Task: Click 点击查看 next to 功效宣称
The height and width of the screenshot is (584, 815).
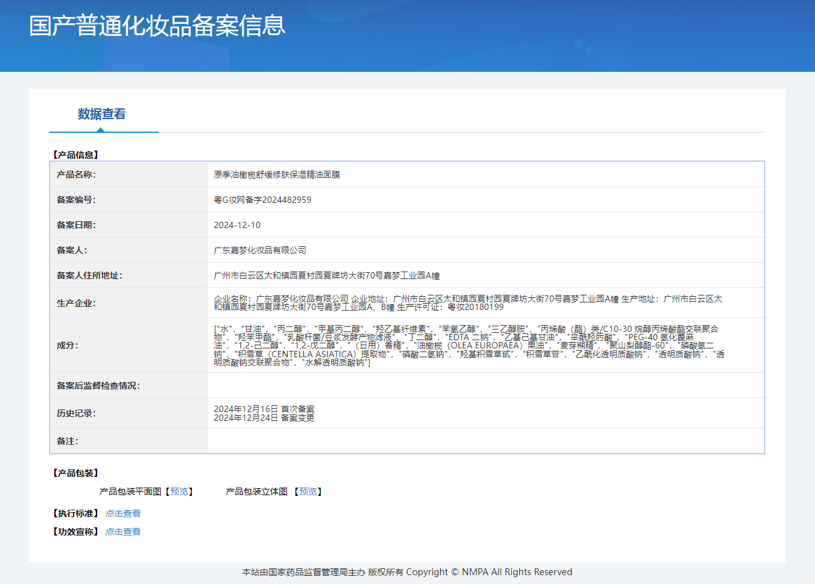Action: [x=123, y=532]
